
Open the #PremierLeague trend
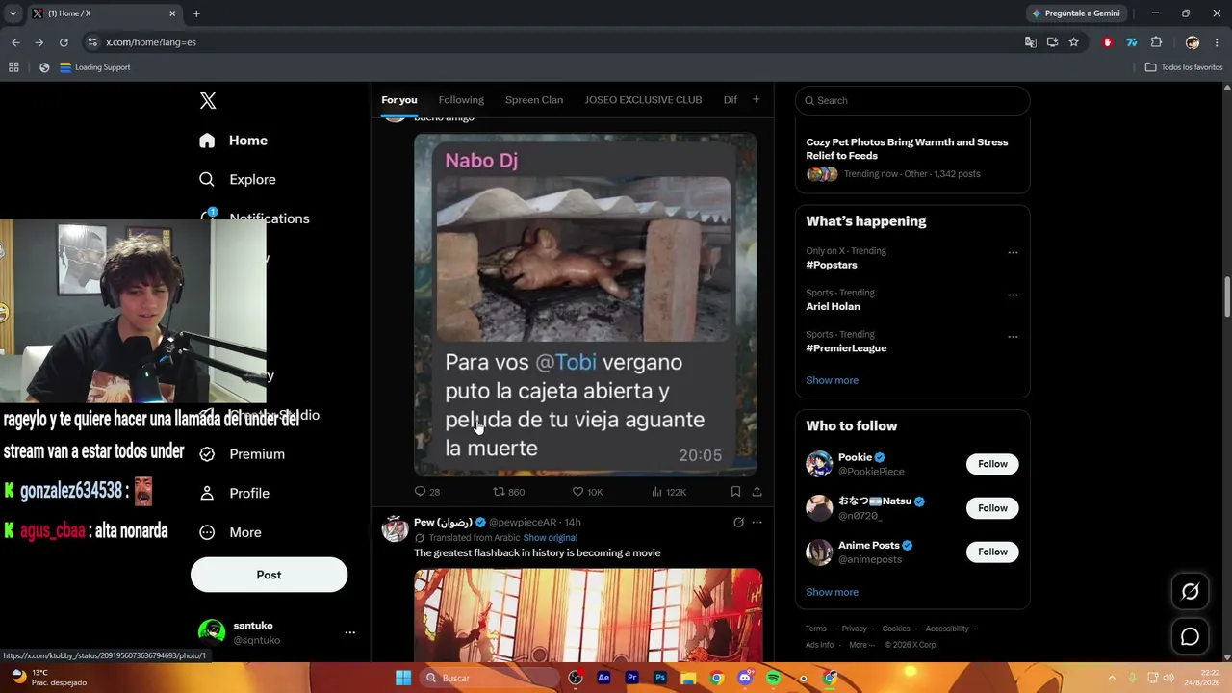click(846, 348)
